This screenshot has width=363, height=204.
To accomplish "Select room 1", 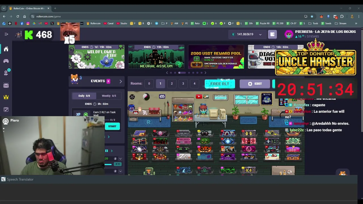I will point(160,84).
